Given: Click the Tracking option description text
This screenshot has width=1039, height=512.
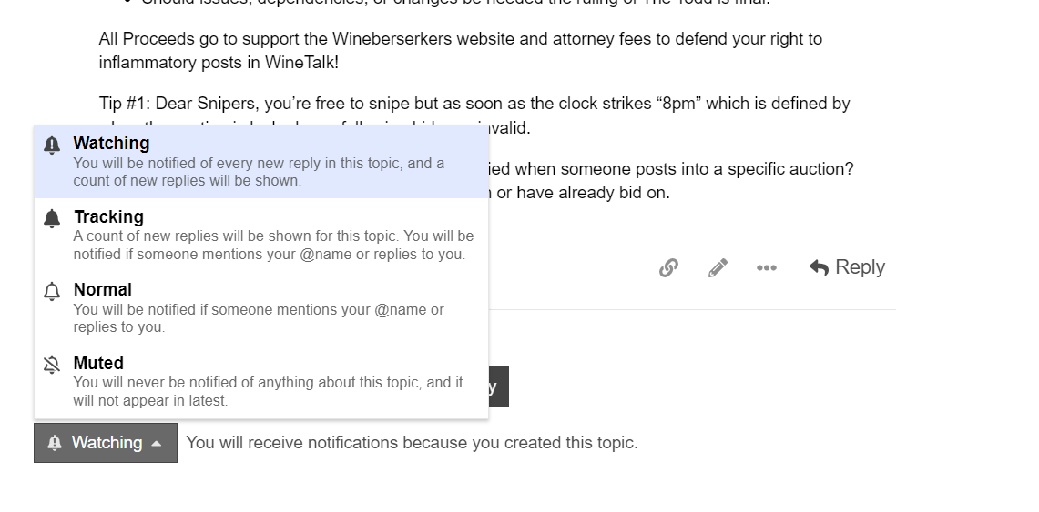Looking at the screenshot, I should 273,246.
